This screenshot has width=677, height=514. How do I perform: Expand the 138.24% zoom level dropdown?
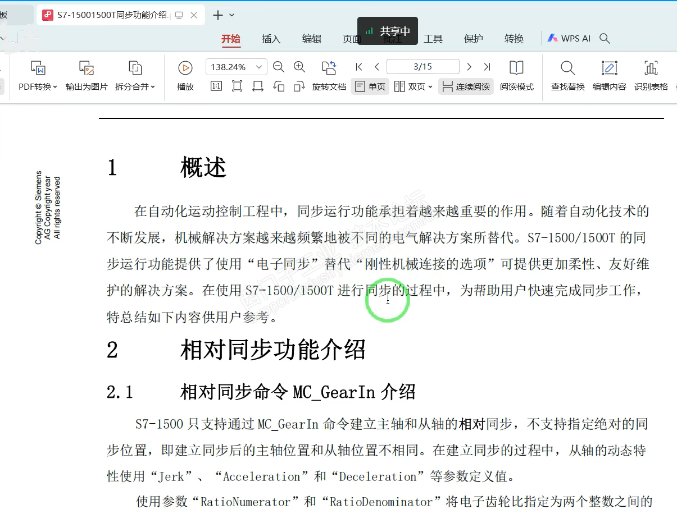pos(259,67)
